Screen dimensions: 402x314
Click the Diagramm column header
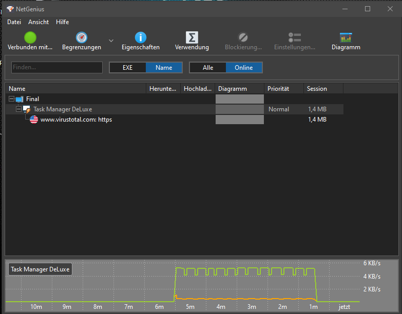[x=240, y=89]
